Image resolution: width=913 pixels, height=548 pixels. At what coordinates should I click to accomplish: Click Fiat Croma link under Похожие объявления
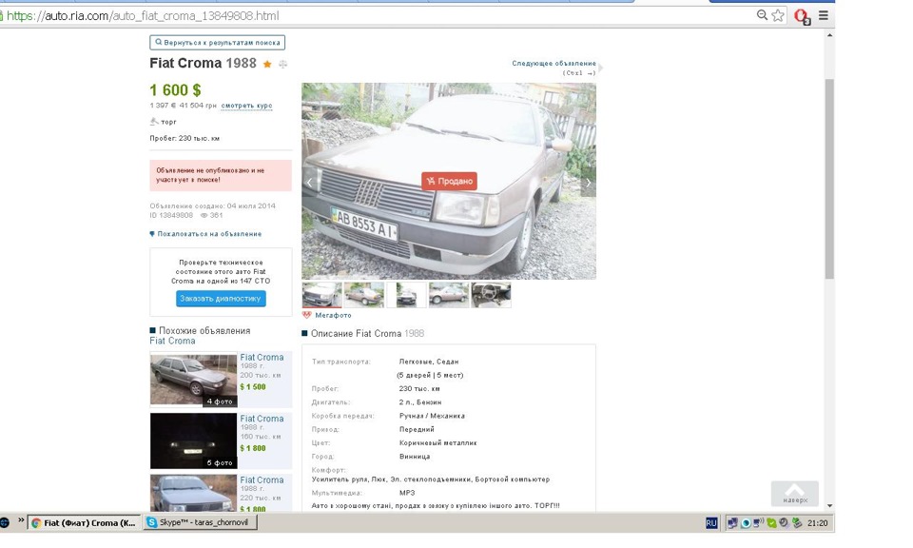[x=172, y=341]
